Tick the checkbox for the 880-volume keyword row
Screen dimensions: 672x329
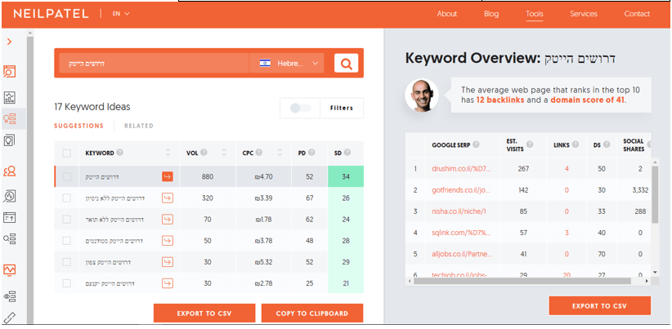coord(67,176)
